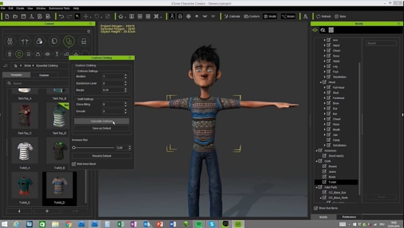Image resolution: width=404 pixels, height=228 pixels.
Task: Expand the Hand node in tree
Action: point(324,45)
